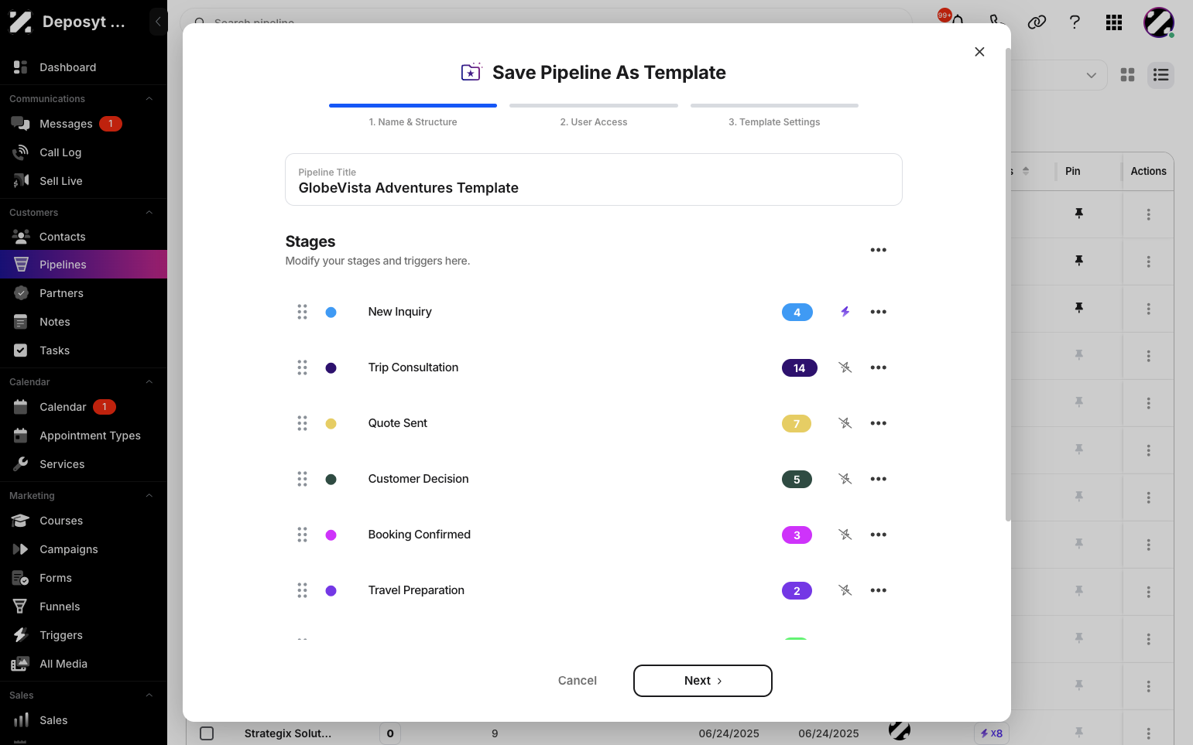1193x745 pixels.
Task: Go to step 2 User Access
Action: 594,115
